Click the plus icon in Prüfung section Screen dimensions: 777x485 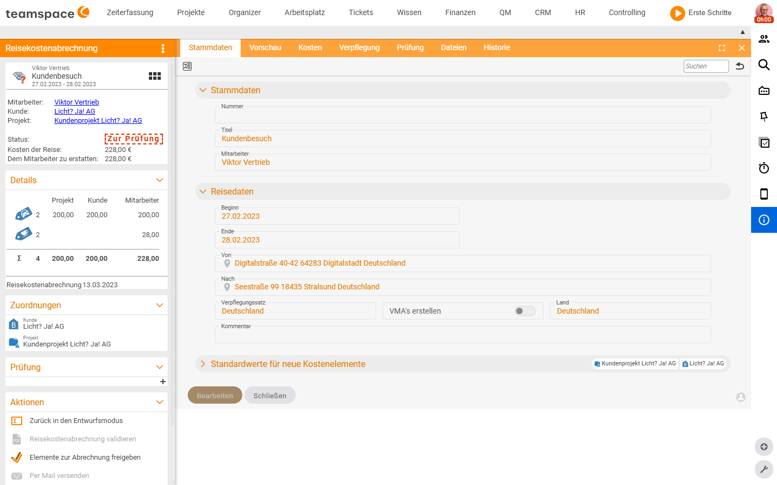coord(162,382)
